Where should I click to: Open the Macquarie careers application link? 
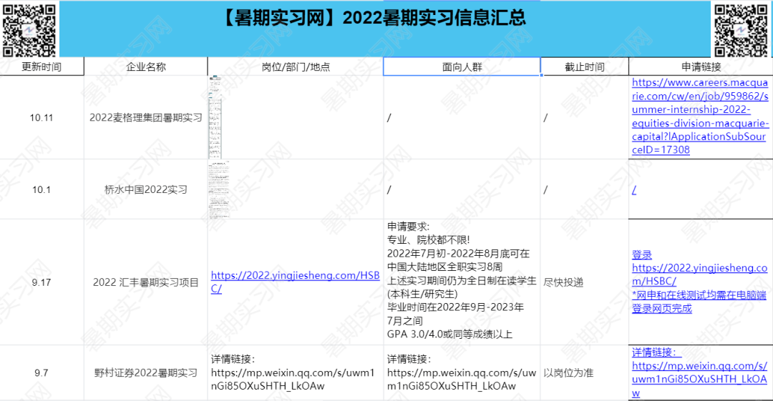pos(700,117)
